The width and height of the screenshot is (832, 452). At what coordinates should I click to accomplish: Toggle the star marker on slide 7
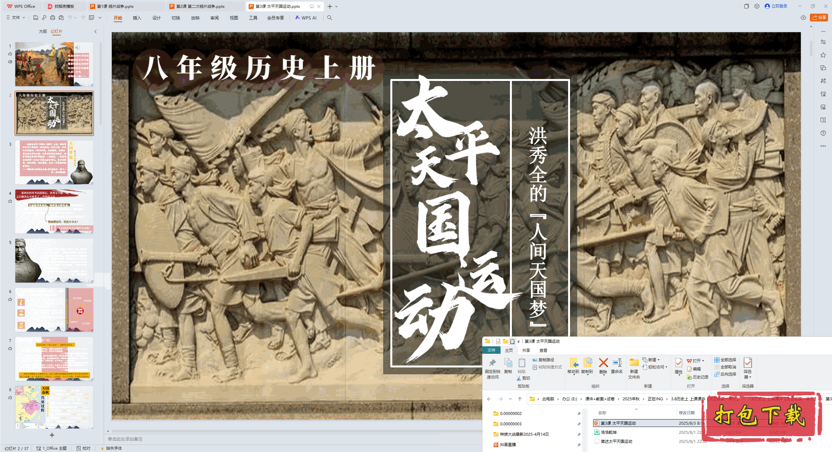pos(10,349)
